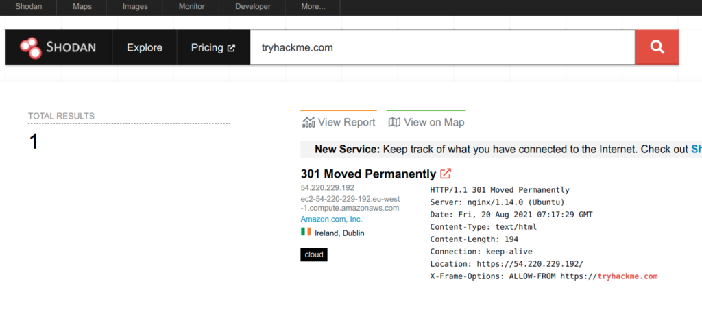Open the 301 Moved Permanently result title
Image resolution: width=702 pixels, height=321 pixels.
pyautogui.click(x=368, y=174)
